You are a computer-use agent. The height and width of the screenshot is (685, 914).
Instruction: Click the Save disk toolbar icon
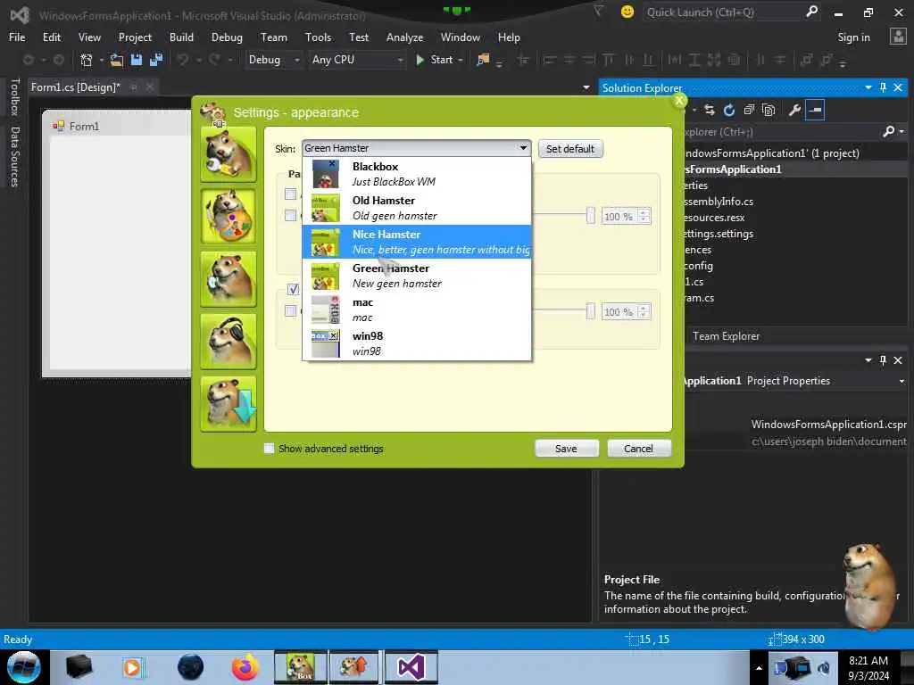tap(137, 60)
